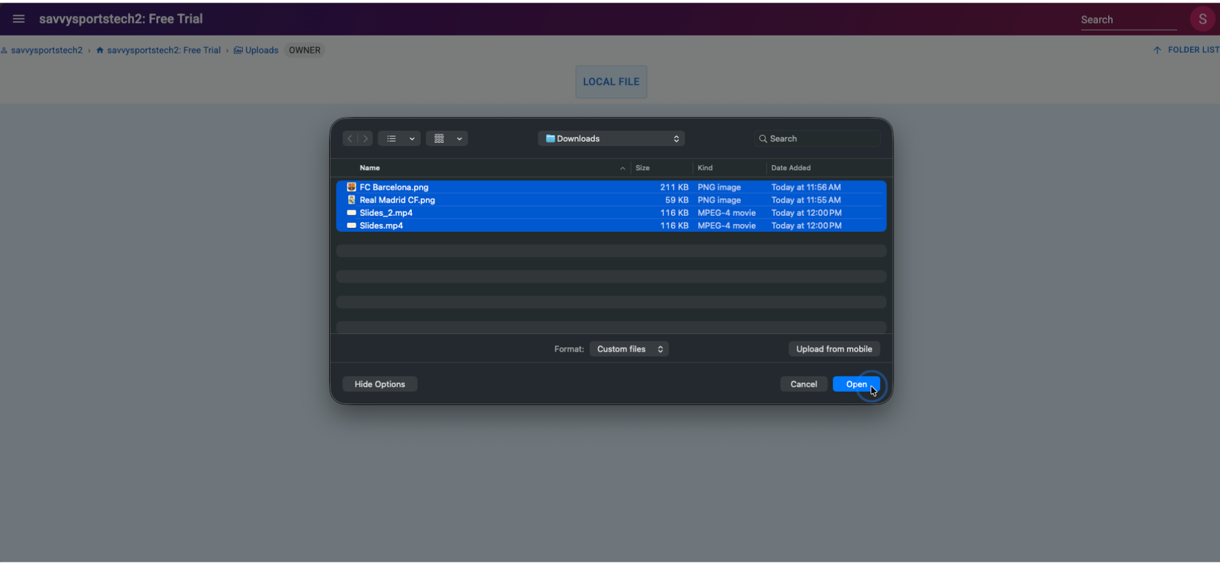Screen dimensions: 1220x565
Task: Click the Slides_2.mp4 file icon
Action: (351, 213)
